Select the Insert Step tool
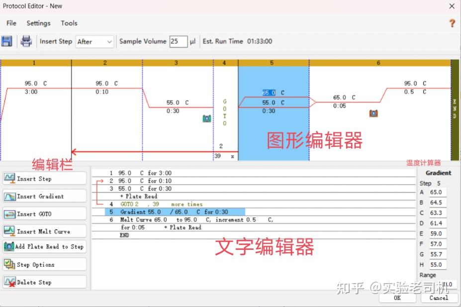Screen dimensions: 461x307 pos(44,178)
